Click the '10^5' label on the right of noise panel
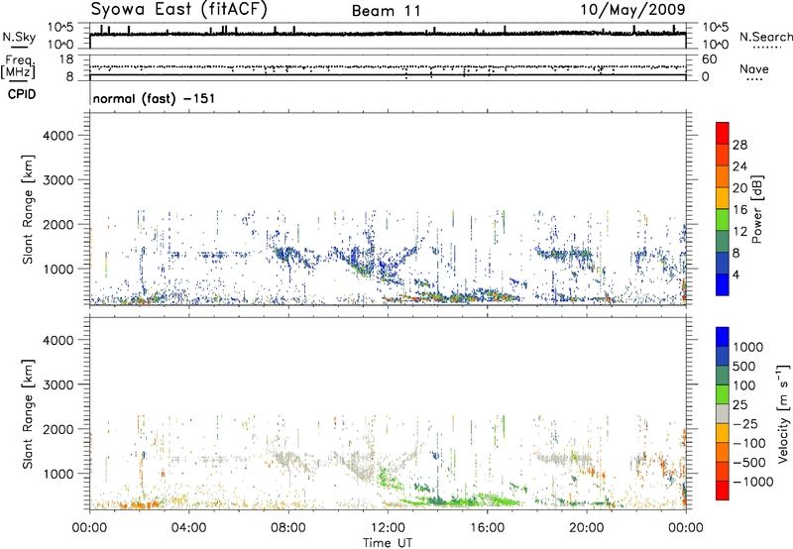Image resolution: width=793 pixels, height=549 pixels. click(x=715, y=28)
